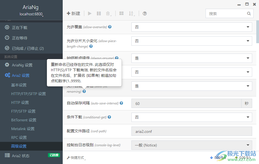Click the AriaNg logo title
The height and width of the screenshot is (164, 259).
coord(31,7)
